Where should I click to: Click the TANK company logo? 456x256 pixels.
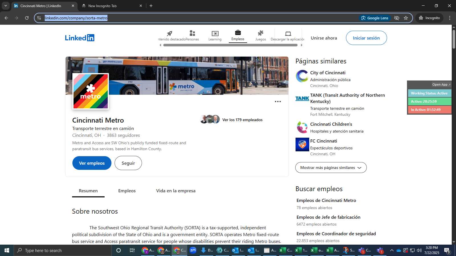pyautogui.click(x=302, y=98)
